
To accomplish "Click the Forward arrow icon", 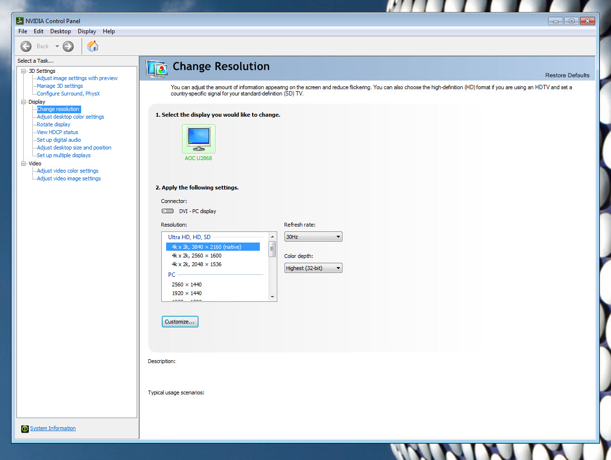I will click(x=68, y=46).
